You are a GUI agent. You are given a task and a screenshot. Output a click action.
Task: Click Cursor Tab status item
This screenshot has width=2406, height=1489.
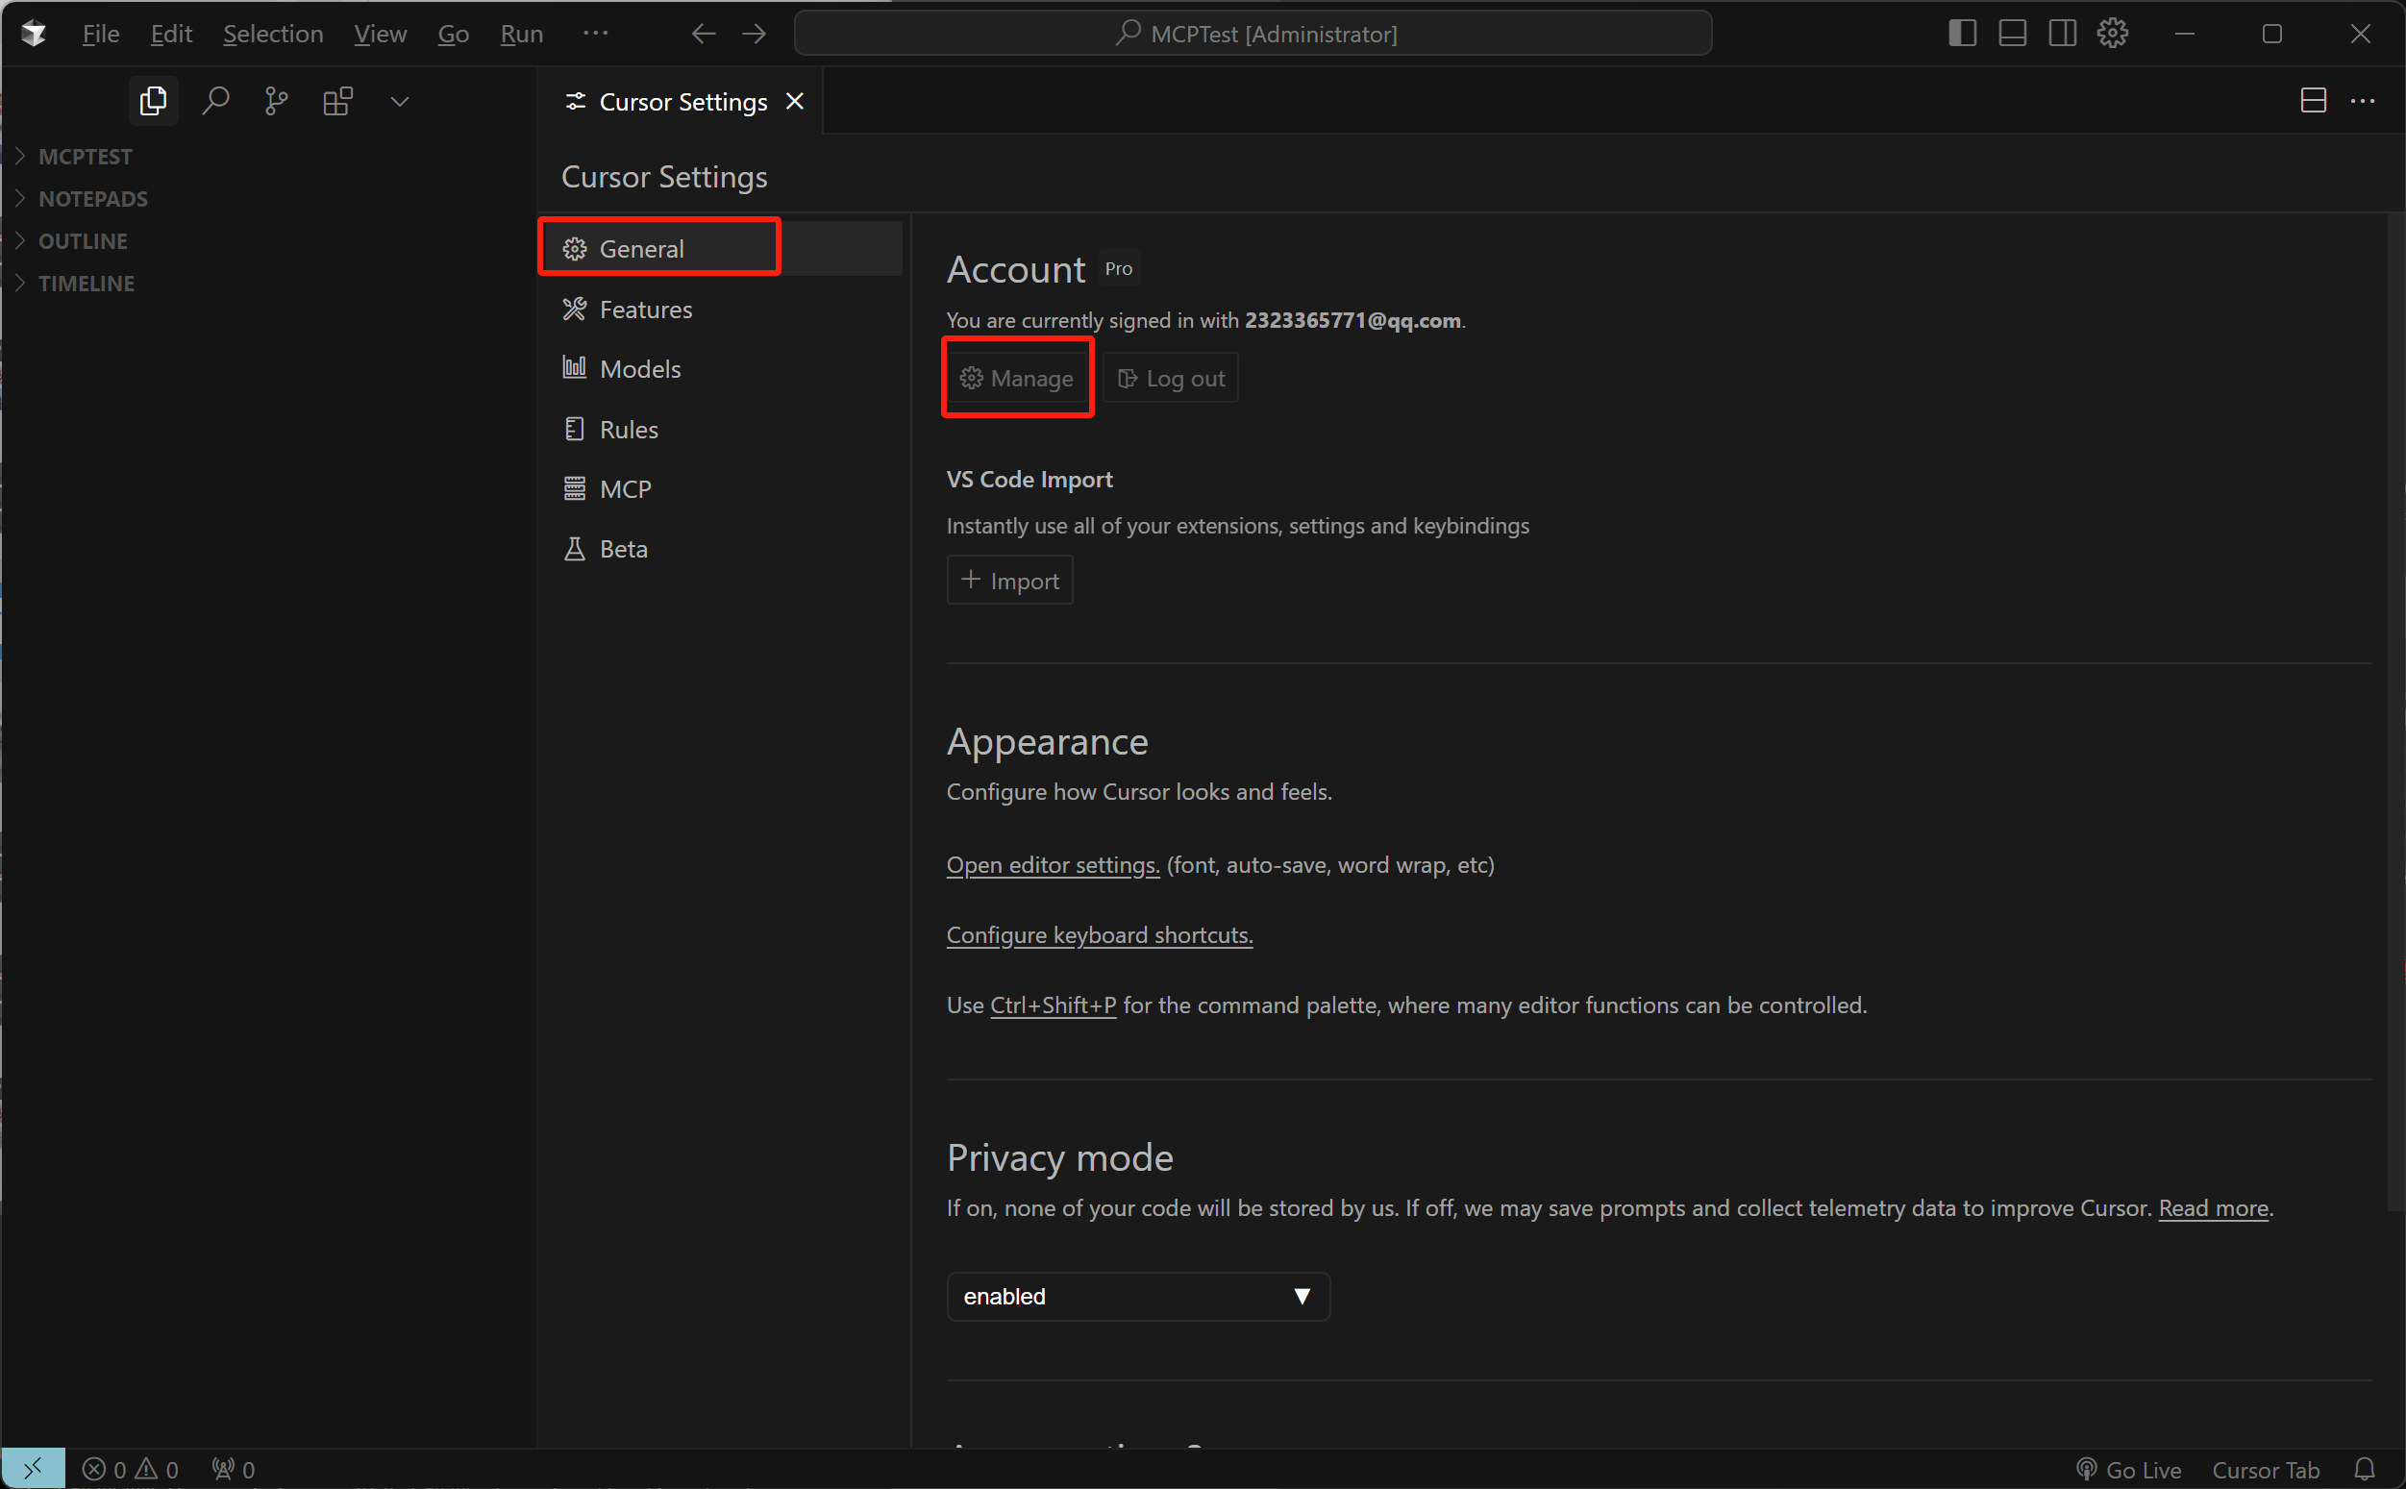tap(2267, 1470)
